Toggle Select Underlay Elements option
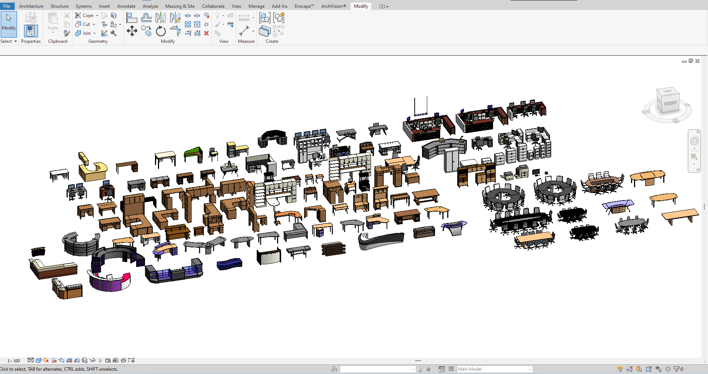 (x=630, y=369)
